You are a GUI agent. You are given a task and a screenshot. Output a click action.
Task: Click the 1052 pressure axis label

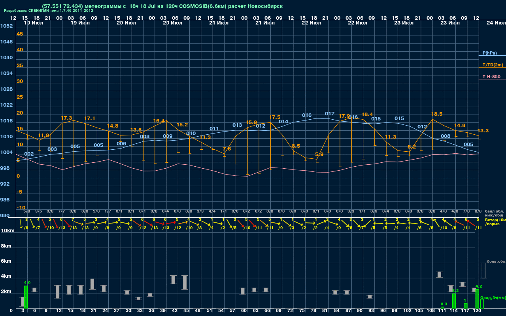(x=6, y=26)
